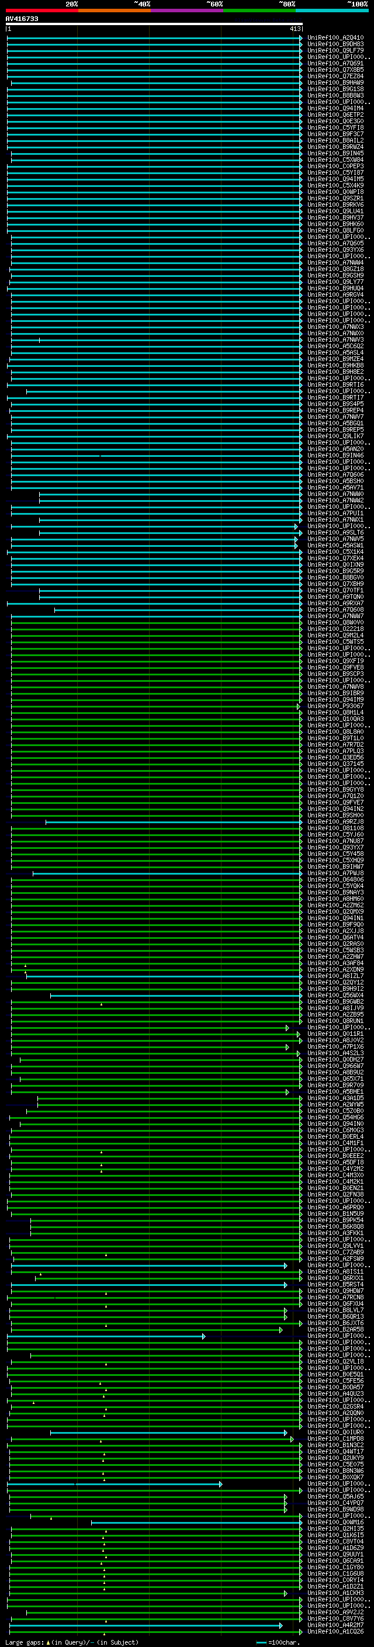
Task: Select the UniRef100_A5BHE1 label
Action: [335, 1091]
